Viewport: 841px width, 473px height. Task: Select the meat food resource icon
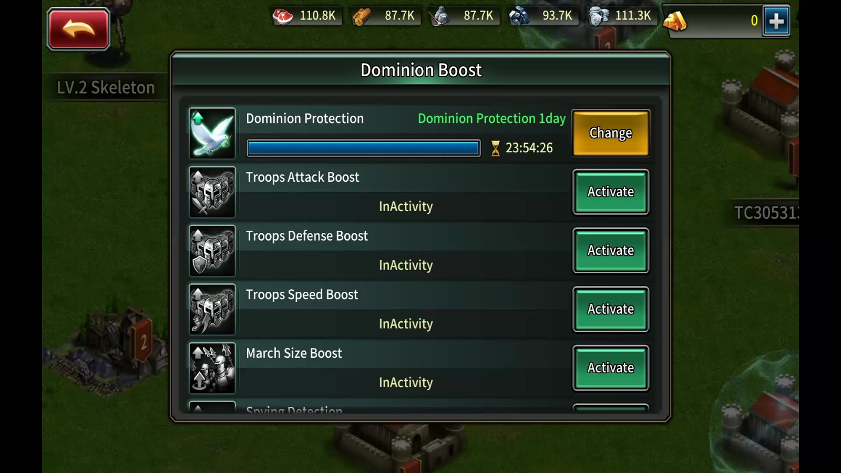[283, 16]
